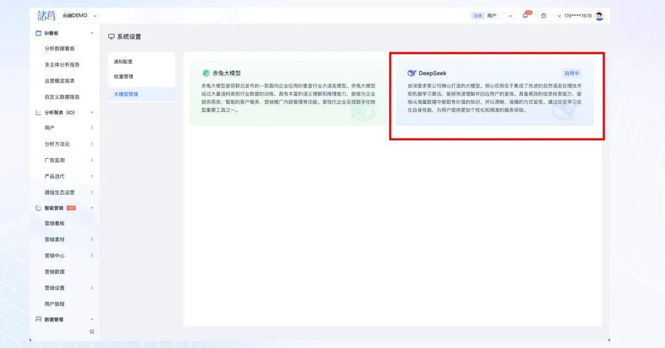The width and height of the screenshot is (665, 348).
Task: Open the 批量管理 settings tab
Action: click(x=123, y=77)
